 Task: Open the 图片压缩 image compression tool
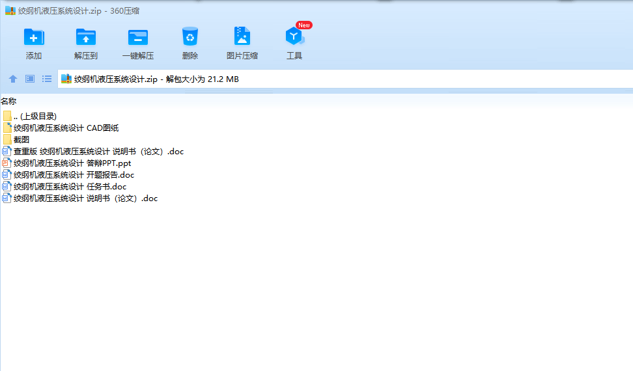pyautogui.click(x=242, y=36)
